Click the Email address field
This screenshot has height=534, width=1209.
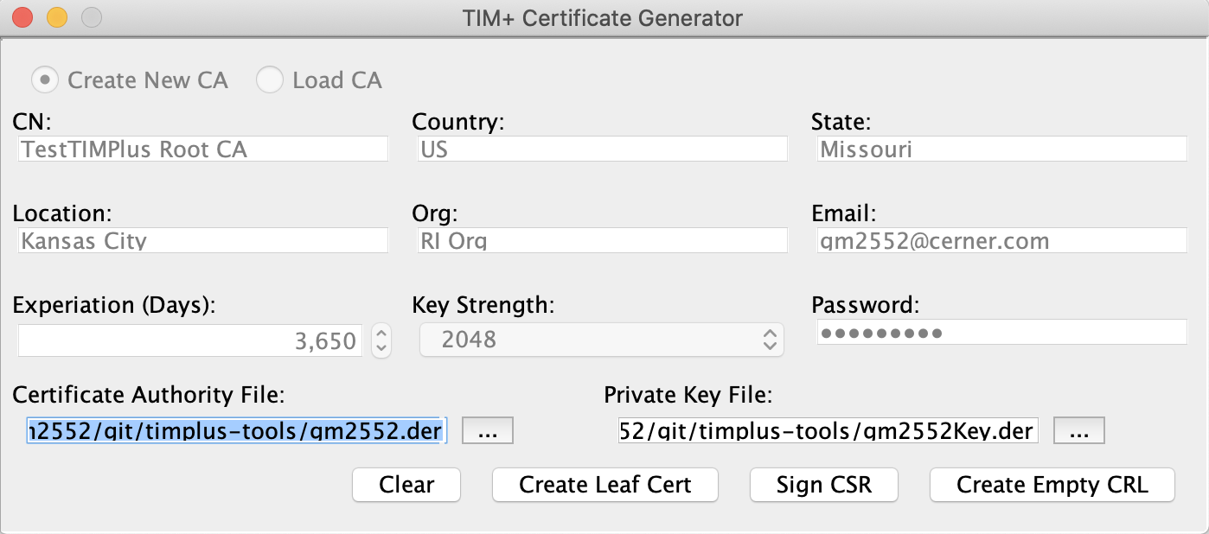pos(1001,240)
